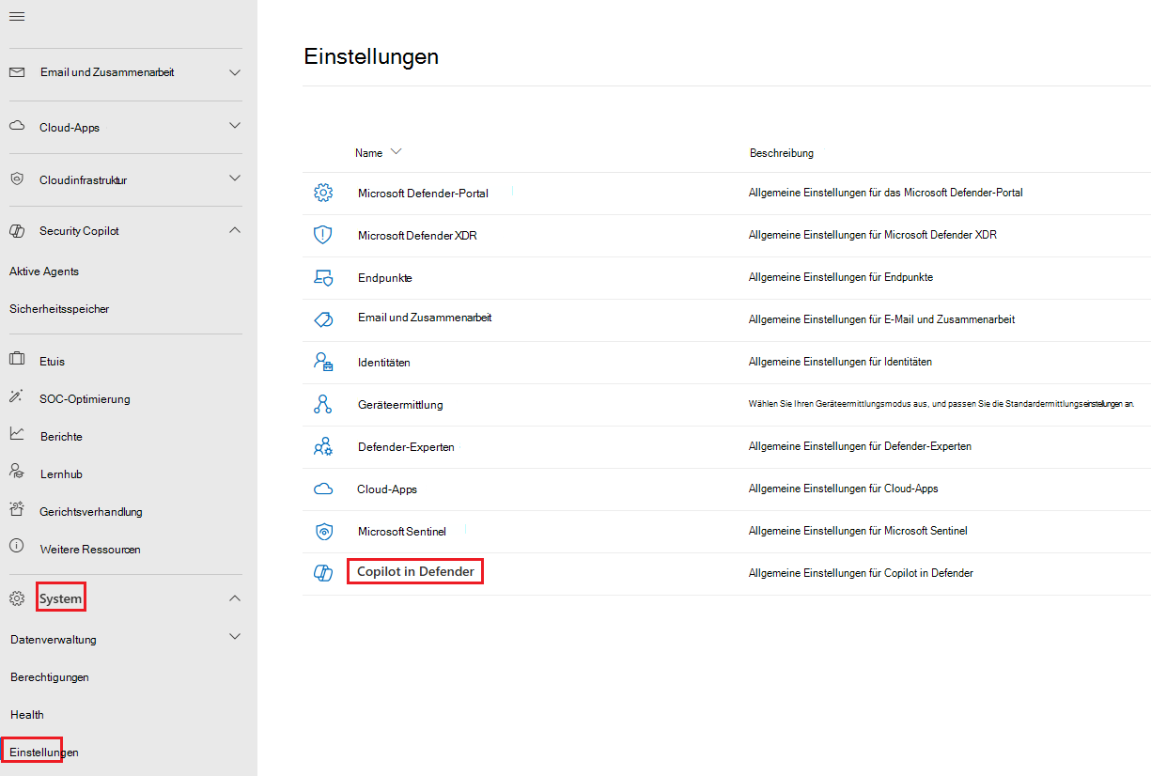
Task: Click the Defender-Experten people icon
Action: 323,445
